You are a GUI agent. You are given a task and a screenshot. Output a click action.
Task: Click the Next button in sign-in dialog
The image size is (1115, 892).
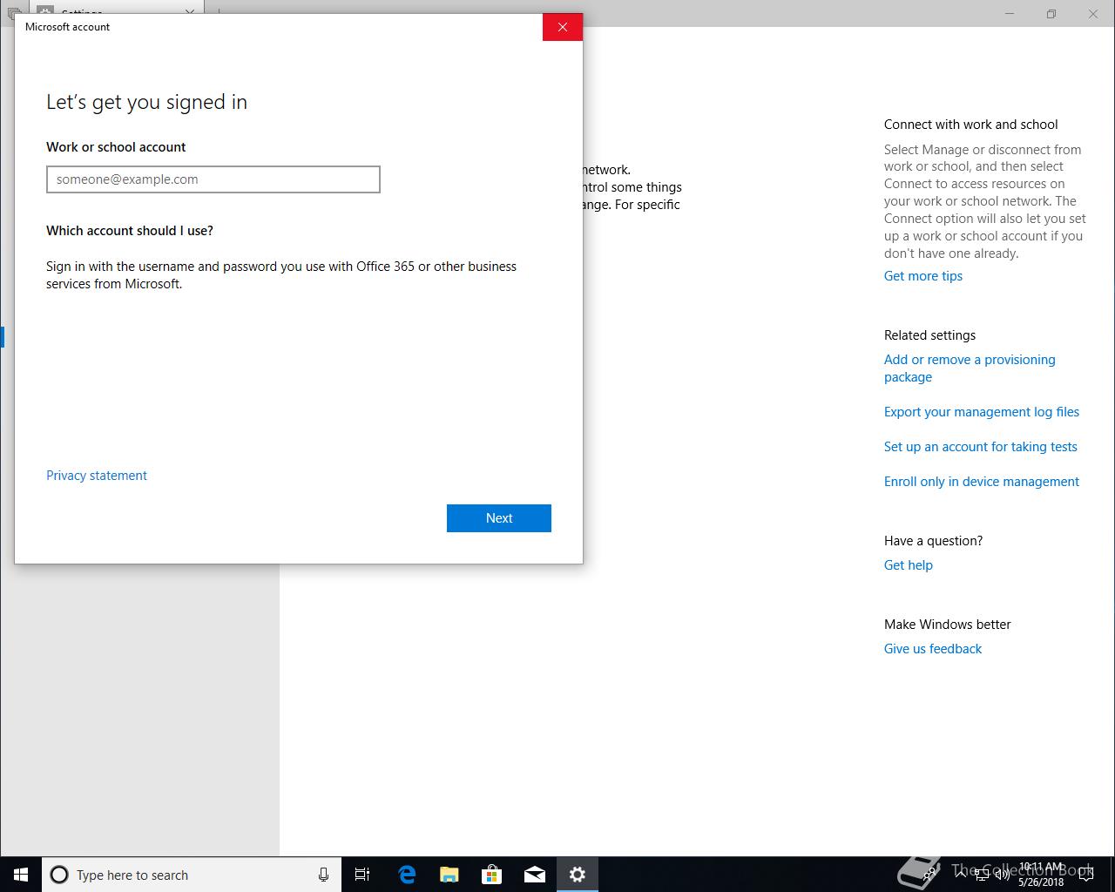point(499,518)
